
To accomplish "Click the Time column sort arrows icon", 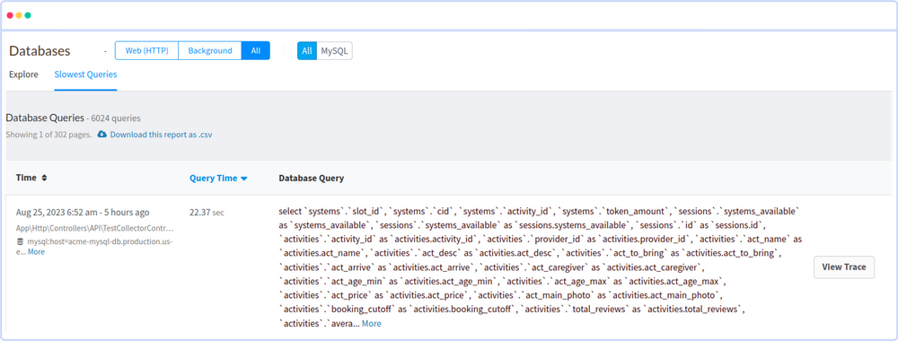I will [x=44, y=178].
